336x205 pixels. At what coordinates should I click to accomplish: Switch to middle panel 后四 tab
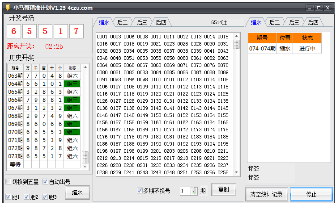pyautogui.click(x=161, y=22)
